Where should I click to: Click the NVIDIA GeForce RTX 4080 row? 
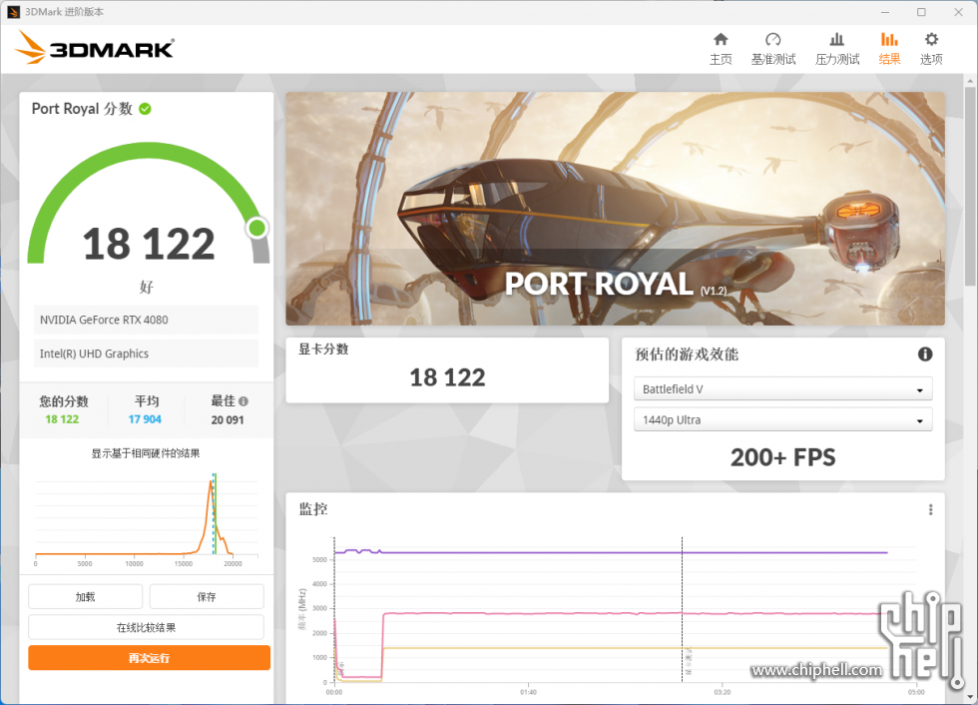click(146, 320)
